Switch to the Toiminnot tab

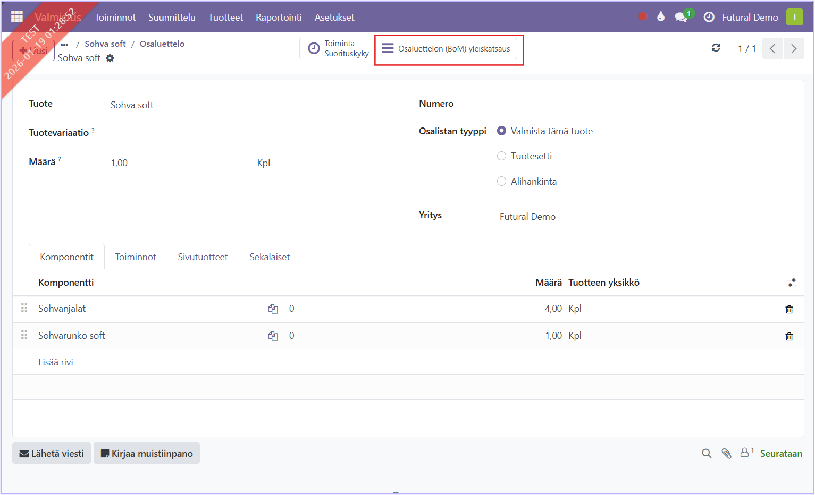[x=136, y=257]
